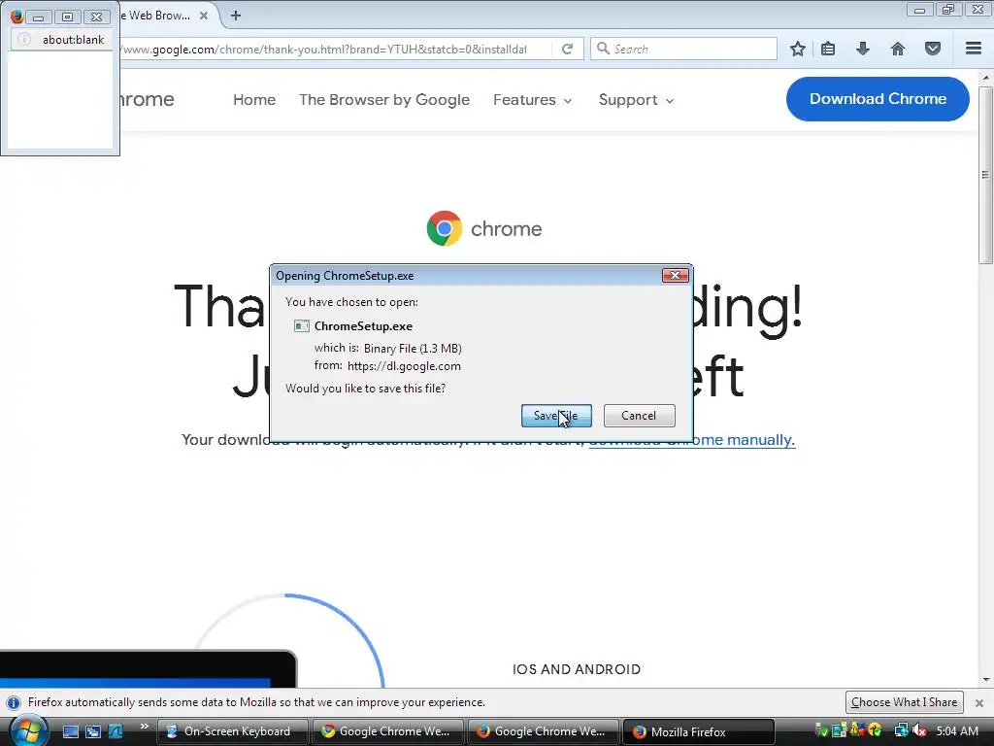Focus the Firefox search box

point(683,49)
